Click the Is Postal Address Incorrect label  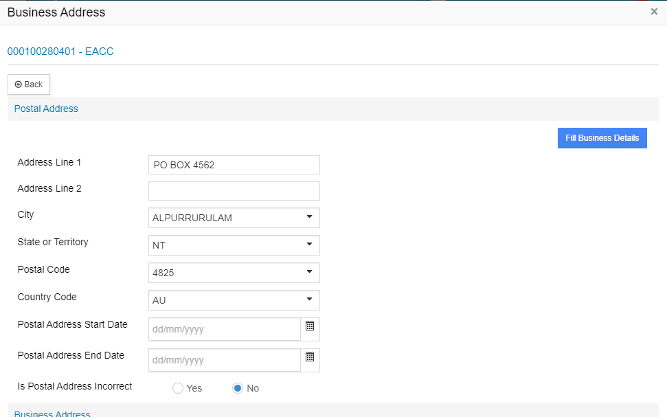click(75, 386)
